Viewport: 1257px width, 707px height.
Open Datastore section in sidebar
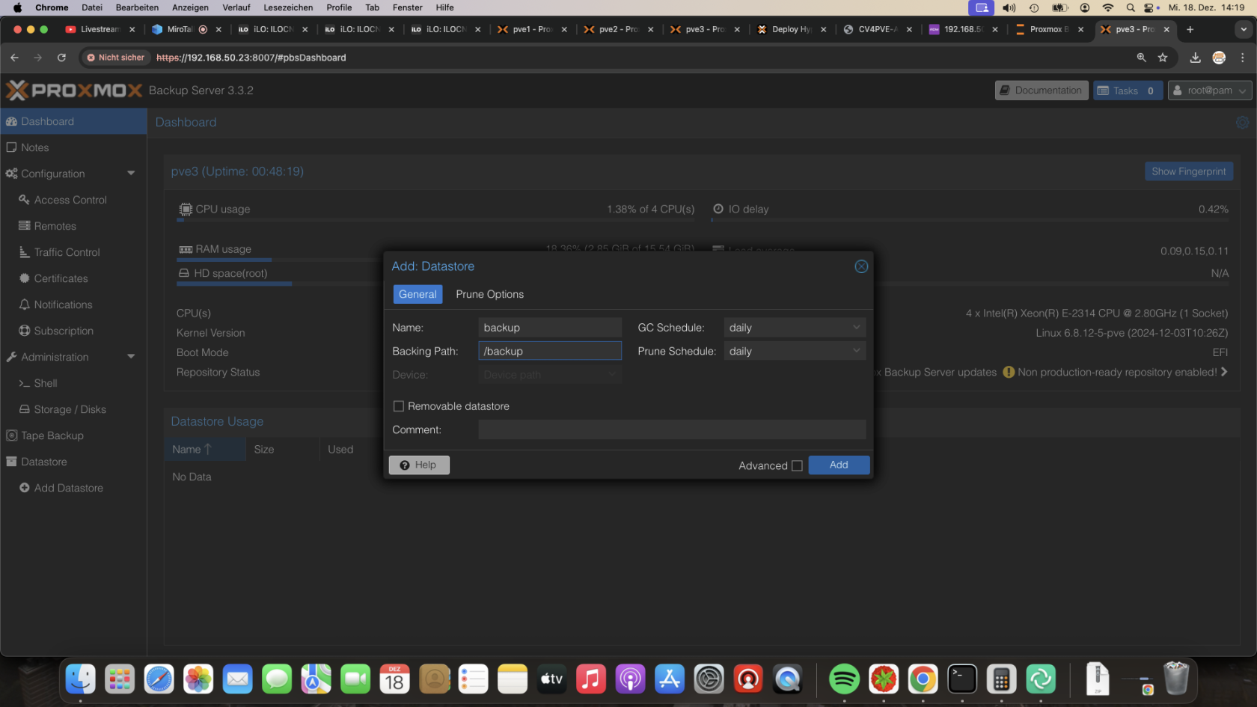coord(73,462)
